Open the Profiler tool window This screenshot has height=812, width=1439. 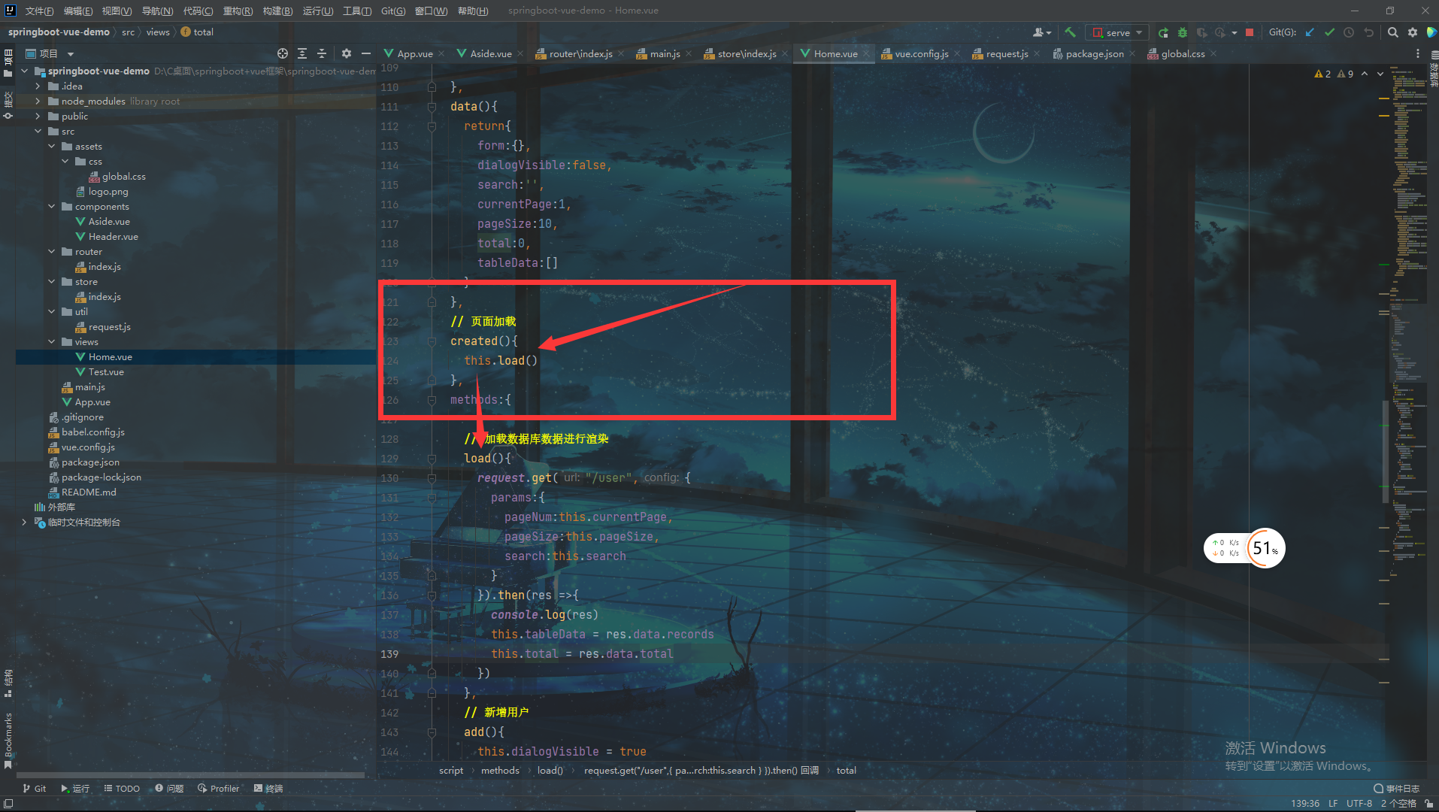(218, 788)
